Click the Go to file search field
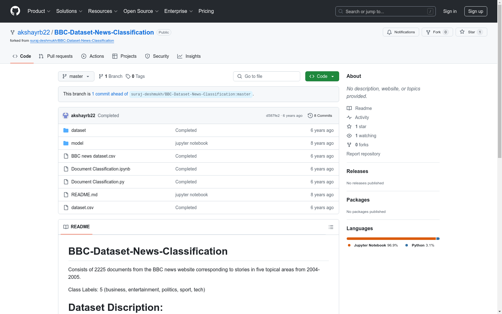This screenshot has height=314, width=502. point(267,76)
